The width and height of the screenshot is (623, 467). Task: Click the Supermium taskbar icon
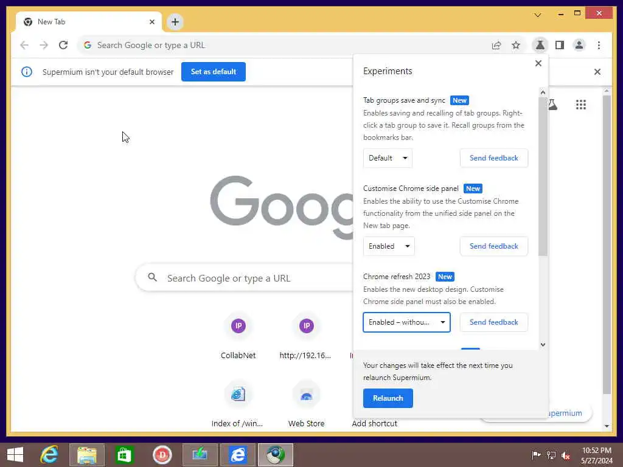point(276,455)
